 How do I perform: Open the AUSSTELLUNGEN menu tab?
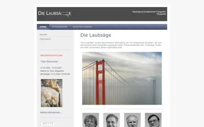coord(82,27)
